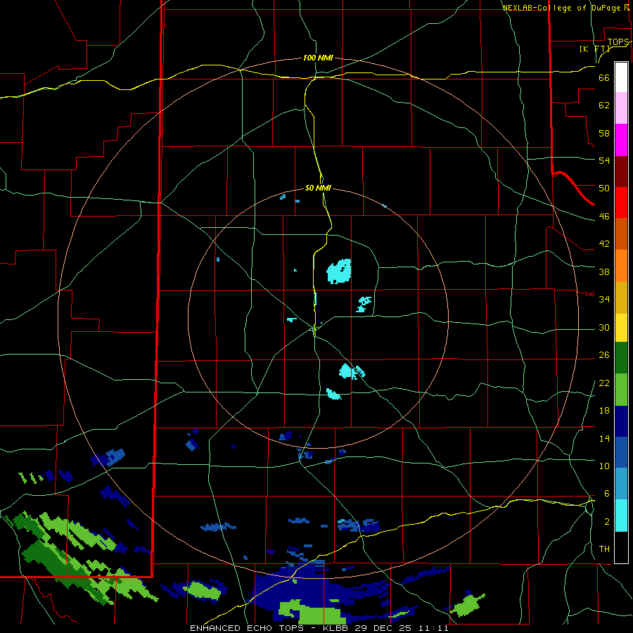Click the "66" label on the scale
The height and width of the screenshot is (633, 633).
pyautogui.click(x=604, y=78)
